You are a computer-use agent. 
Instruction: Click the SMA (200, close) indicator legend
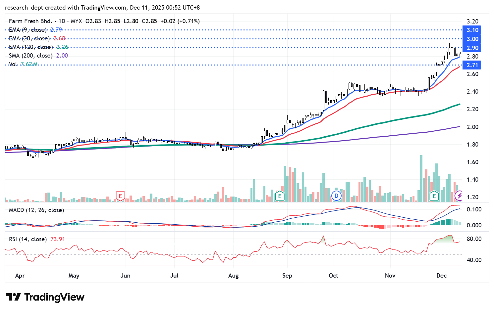pyautogui.click(x=30, y=56)
